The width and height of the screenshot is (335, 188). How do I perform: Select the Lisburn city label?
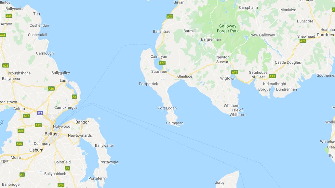(36, 150)
